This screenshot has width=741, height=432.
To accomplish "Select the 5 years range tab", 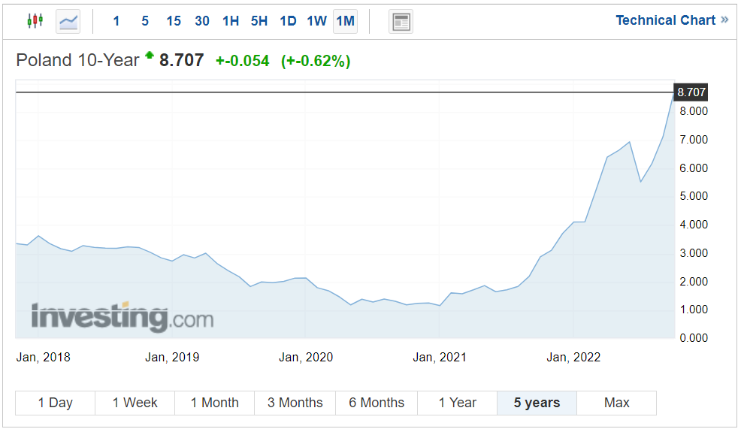I will (x=537, y=403).
